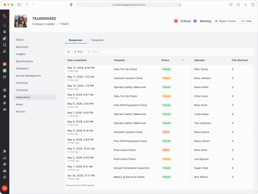This screenshot has width=258, height=194.
Task: Click the Report Issues button
Action: coord(225,21)
